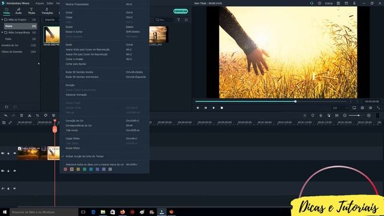The height and width of the screenshot is (216, 384).
Task: Click the previous frame button under preview
Action: click(x=197, y=108)
